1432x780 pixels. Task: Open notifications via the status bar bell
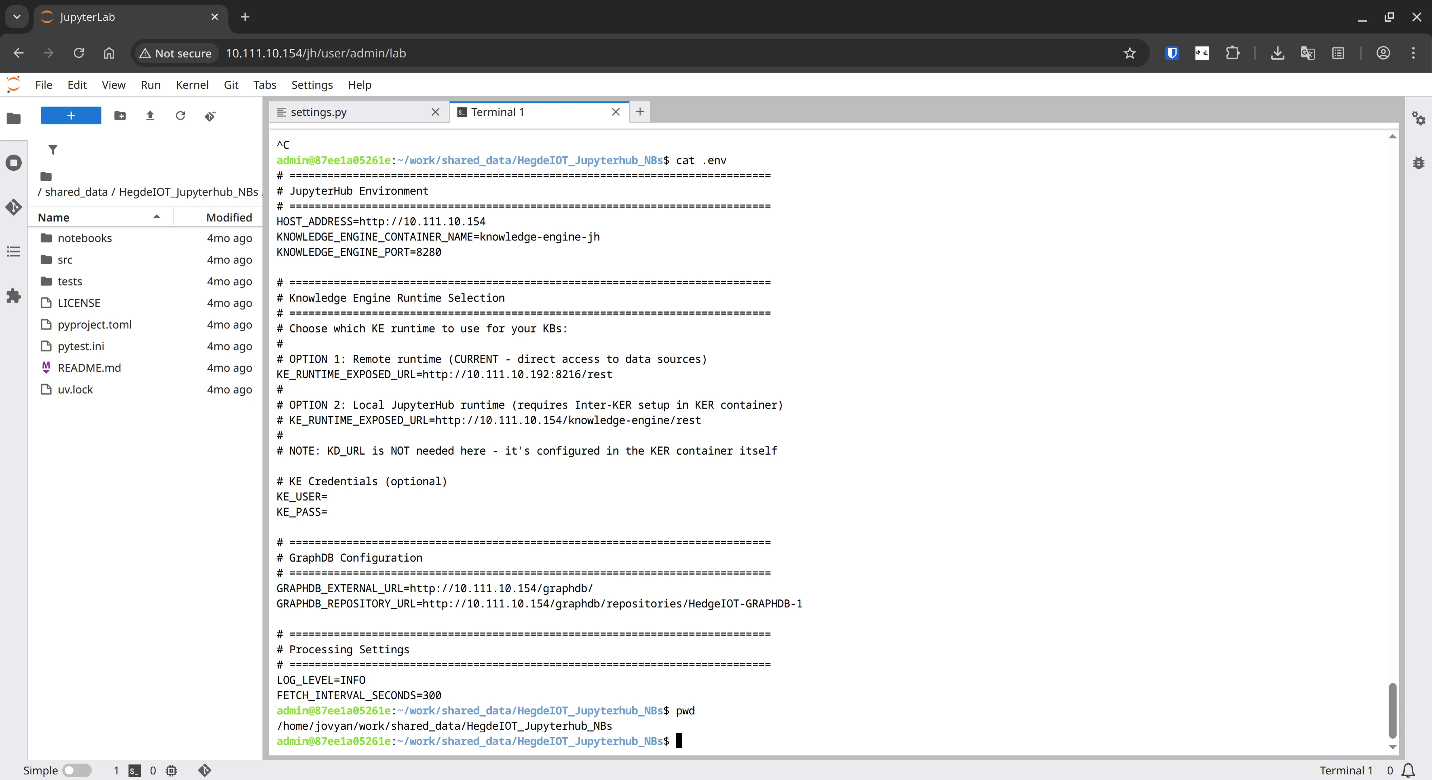click(1409, 770)
